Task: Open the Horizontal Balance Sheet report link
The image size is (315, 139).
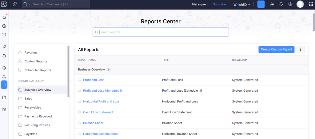Action: pyautogui.click(x=101, y=134)
